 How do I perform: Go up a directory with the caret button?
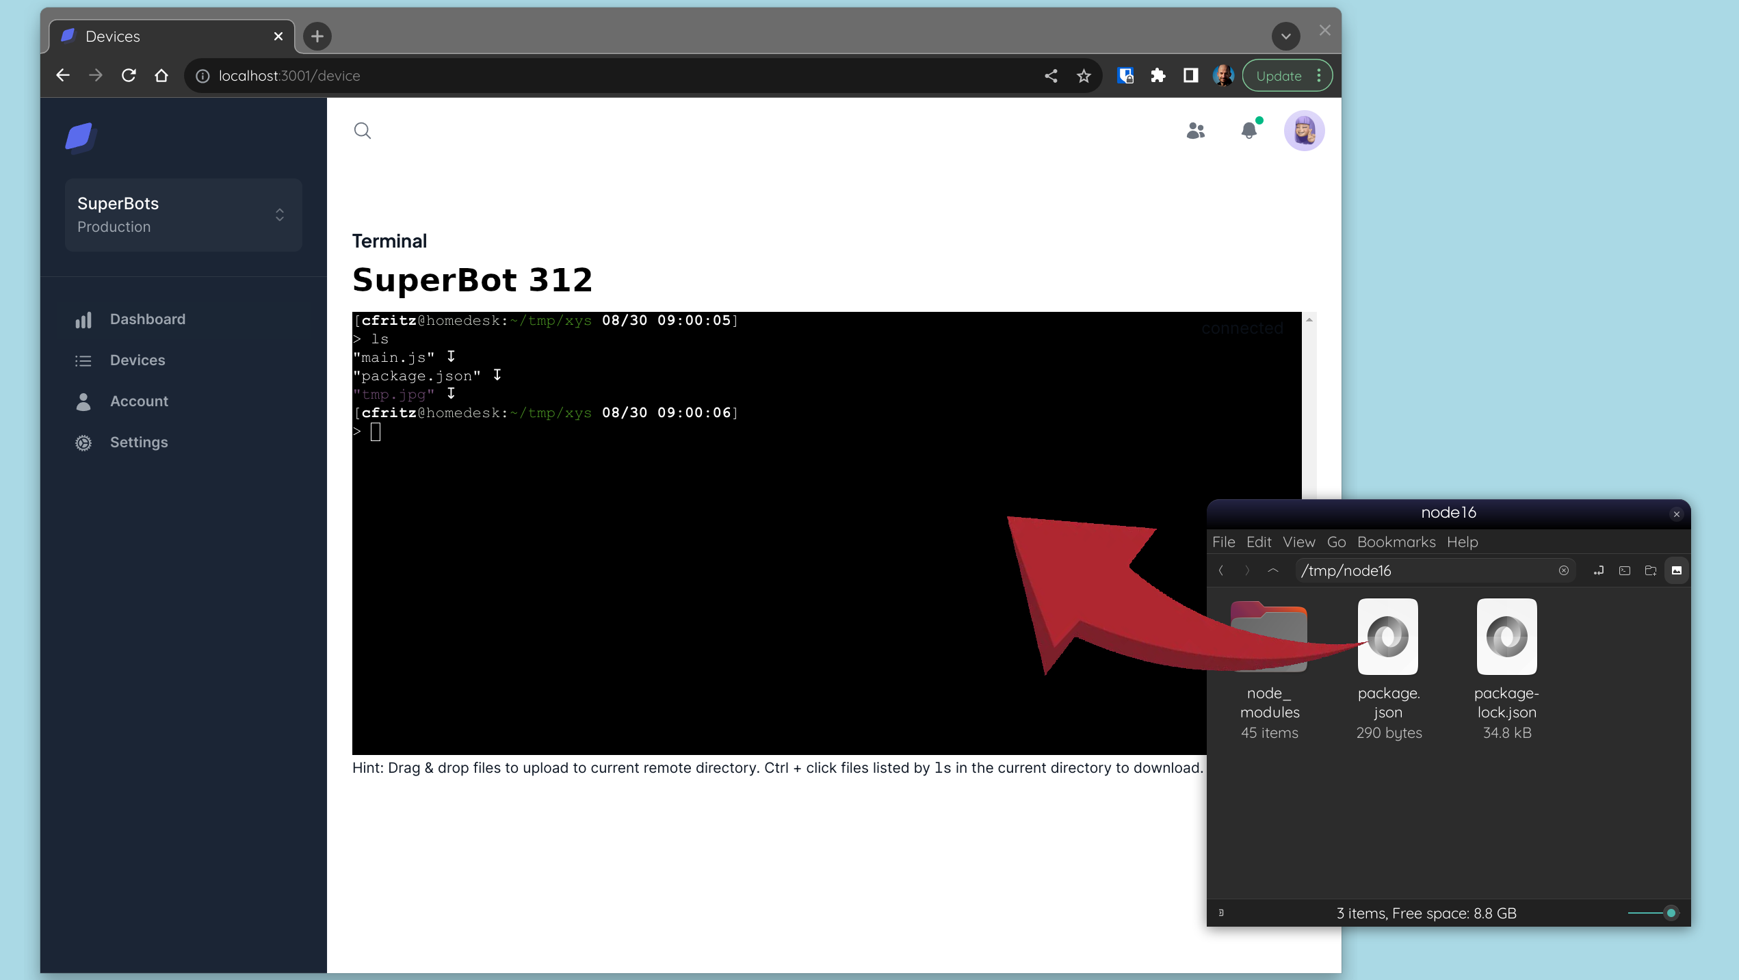(x=1272, y=570)
